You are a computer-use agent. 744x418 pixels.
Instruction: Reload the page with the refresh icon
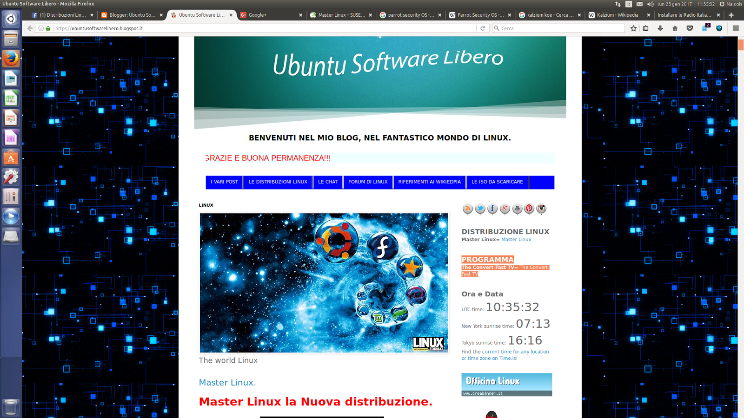coord(483,28)
